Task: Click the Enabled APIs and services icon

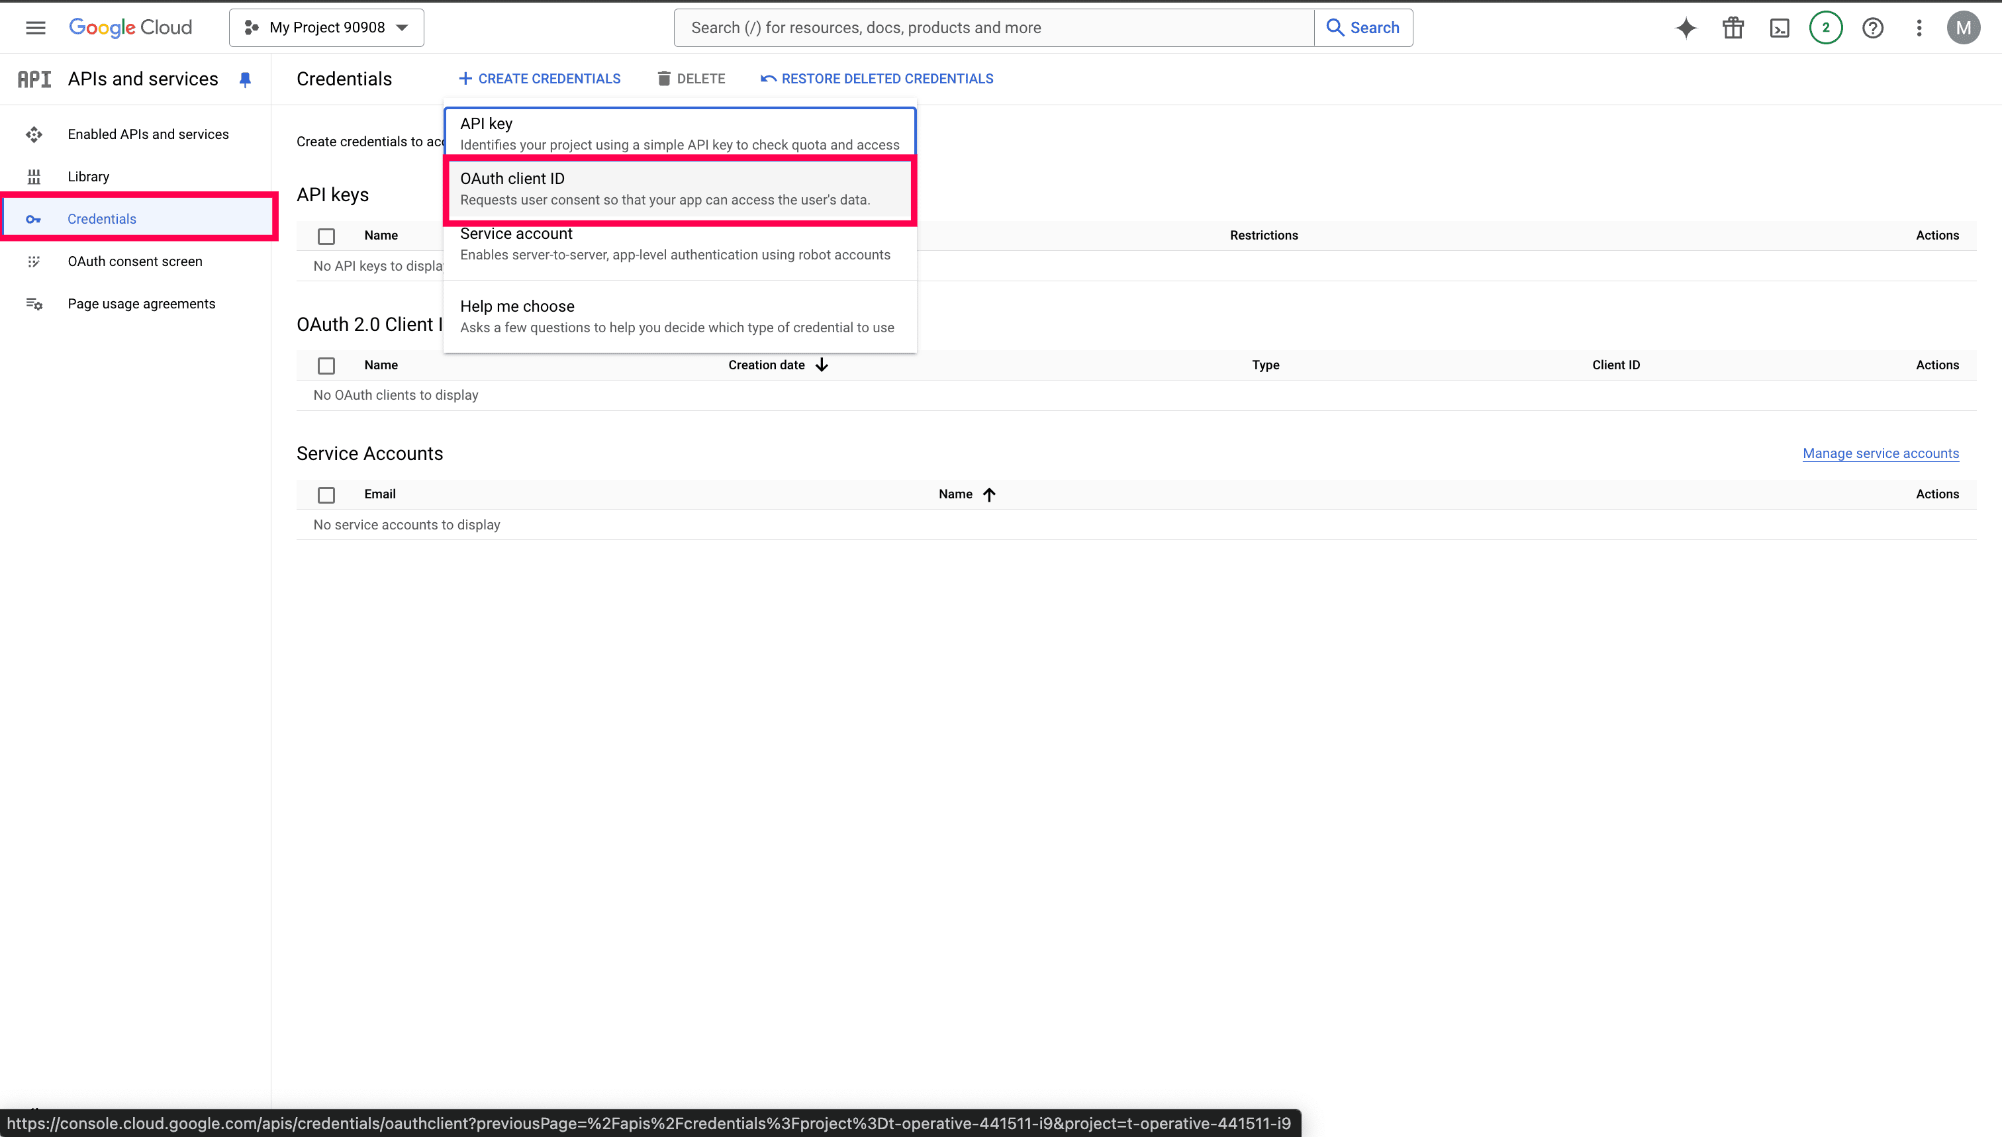Action: pyautogui.click(x=34, y=134)
